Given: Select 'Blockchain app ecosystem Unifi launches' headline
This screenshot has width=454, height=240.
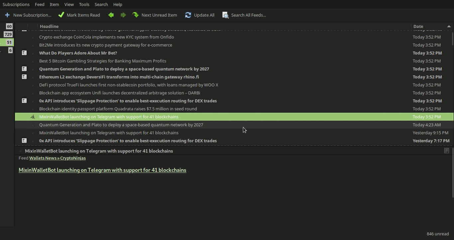Looking at the screenshot, I should point(120,93).
